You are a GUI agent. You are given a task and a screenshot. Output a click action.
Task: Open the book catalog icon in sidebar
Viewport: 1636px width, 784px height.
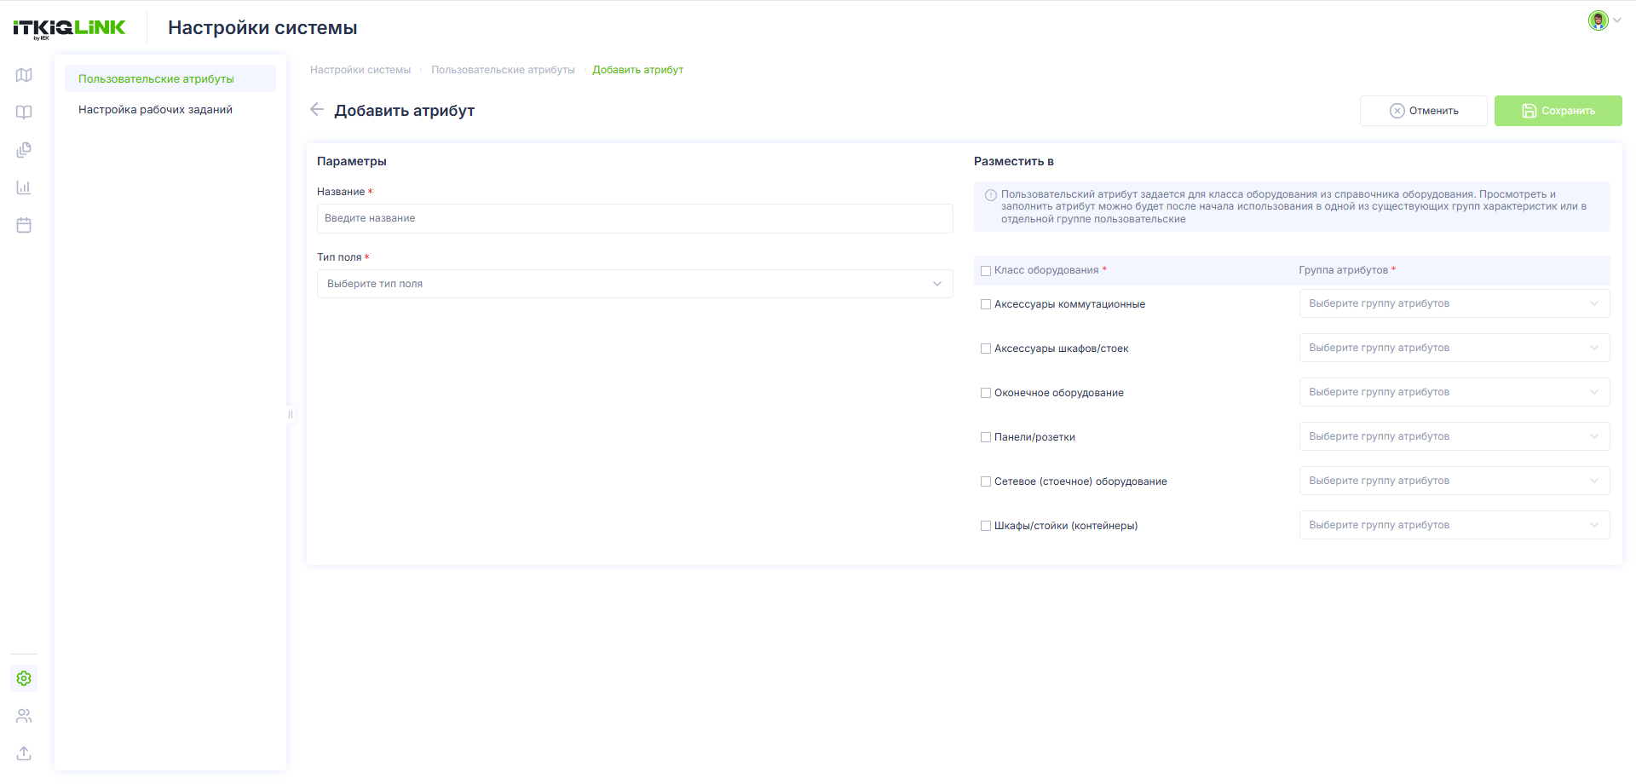(24, 112)
